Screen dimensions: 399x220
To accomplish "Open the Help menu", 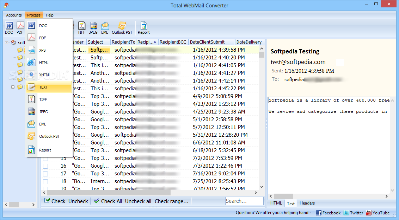I will 50,15.
